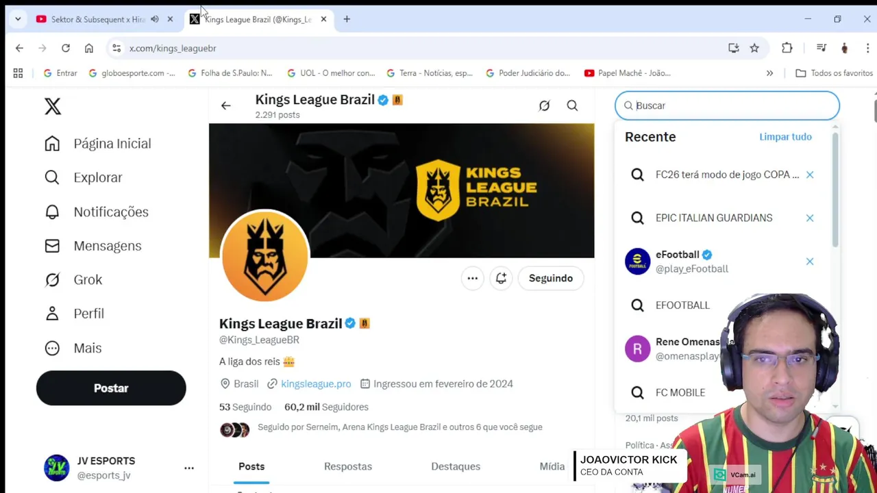
Task: Click the Grok icon in profile header
Action: click(544, 105)
